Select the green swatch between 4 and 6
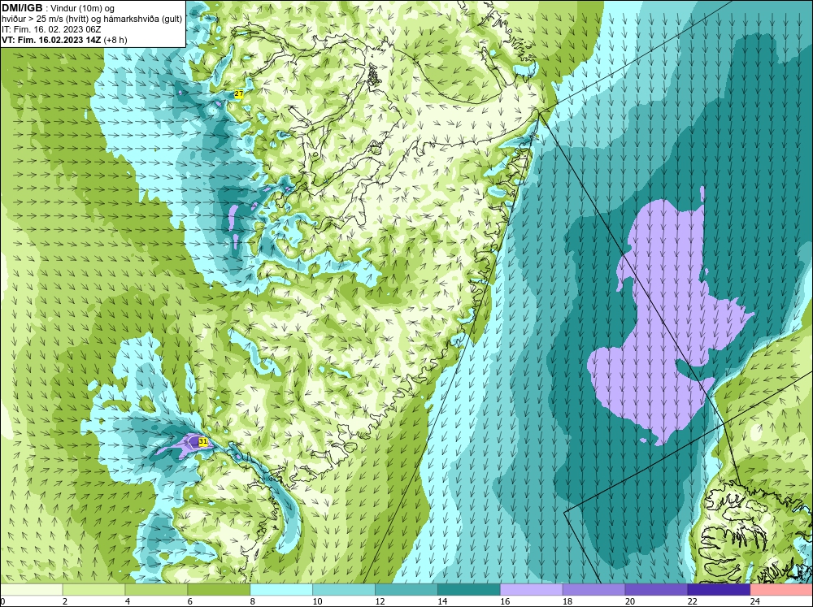This screenshot has width=813, height=607. pos(156,589)
